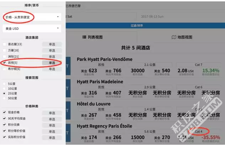The image size is (225, 145).
Task: Click the 共计 5 间酒店 heading
Action: pos(136,48)
